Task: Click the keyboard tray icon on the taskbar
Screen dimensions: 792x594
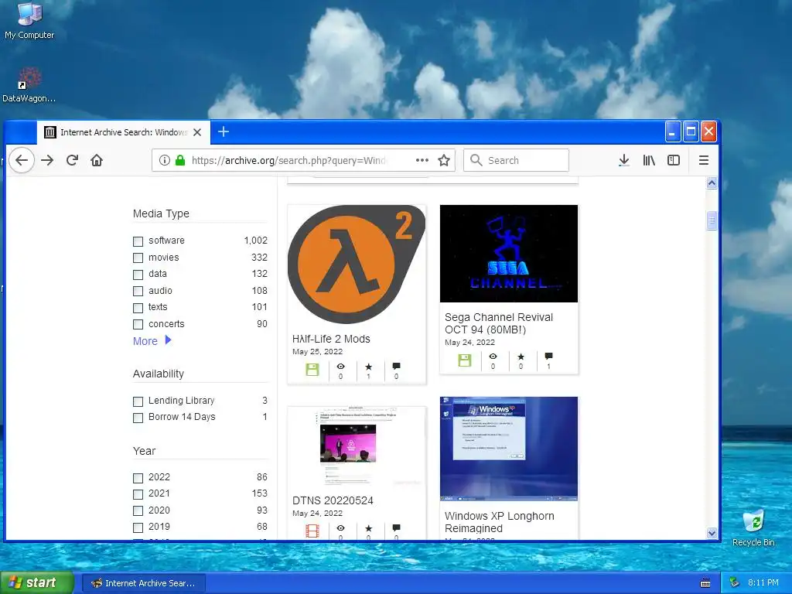Action: click(x=705, y=583)
